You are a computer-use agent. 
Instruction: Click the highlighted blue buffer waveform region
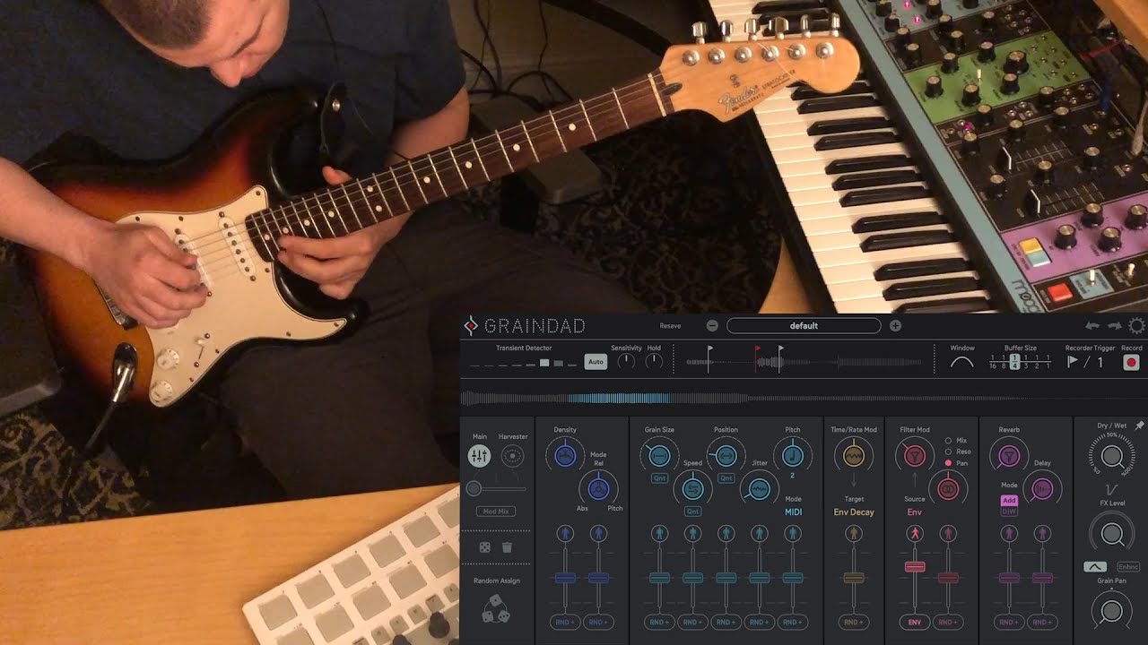tap(619, 399)
